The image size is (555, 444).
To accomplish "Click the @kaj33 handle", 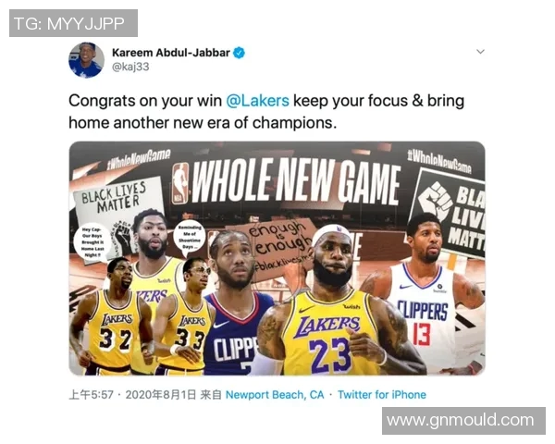I will point(130,67).
